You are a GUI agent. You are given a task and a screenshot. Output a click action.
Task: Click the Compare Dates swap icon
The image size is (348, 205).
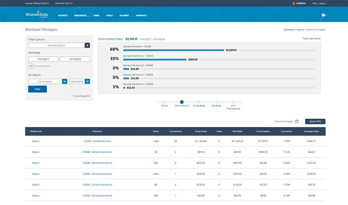click(x=31, y=66)
